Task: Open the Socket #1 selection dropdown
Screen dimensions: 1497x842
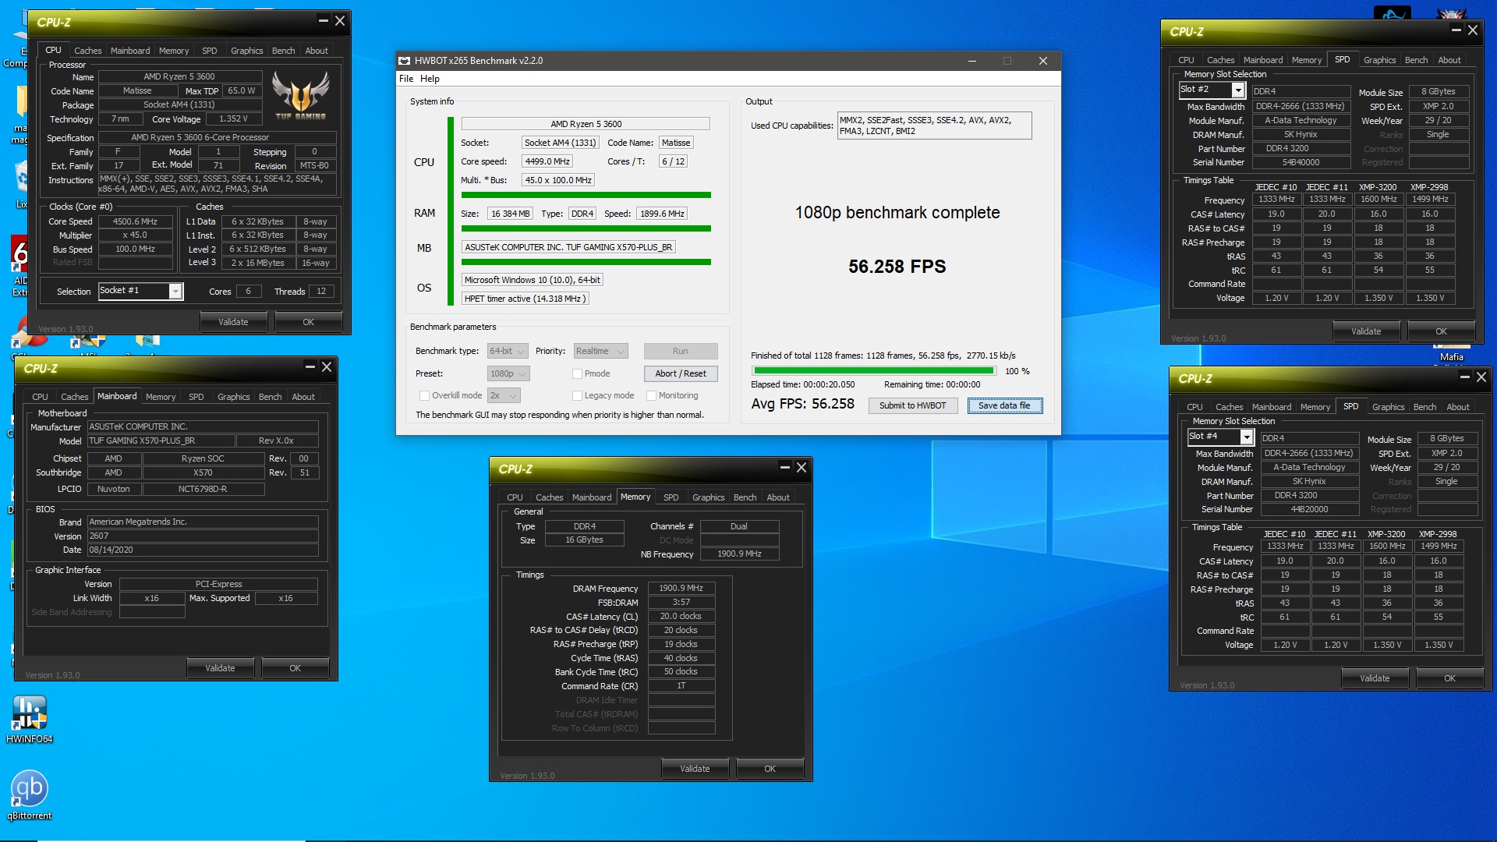Action: (140, 291)
